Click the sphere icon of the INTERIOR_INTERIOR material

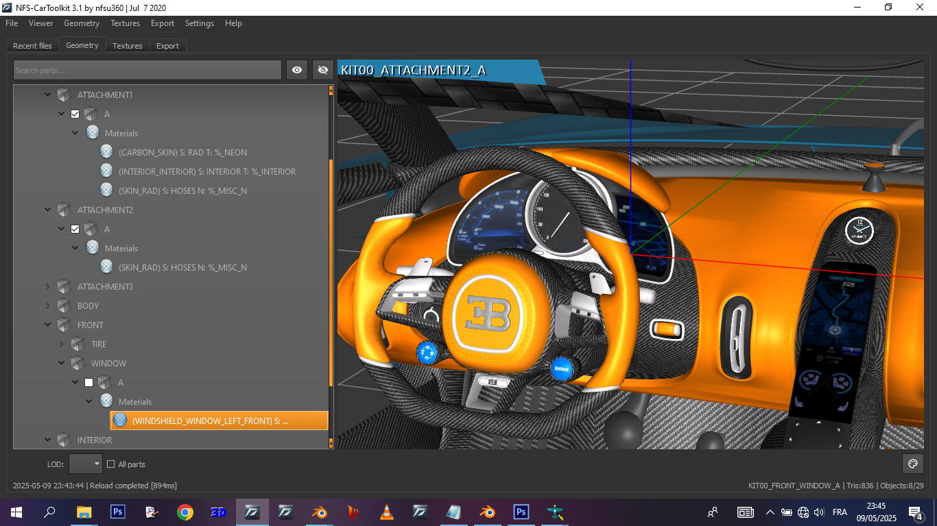click(106, 171)
